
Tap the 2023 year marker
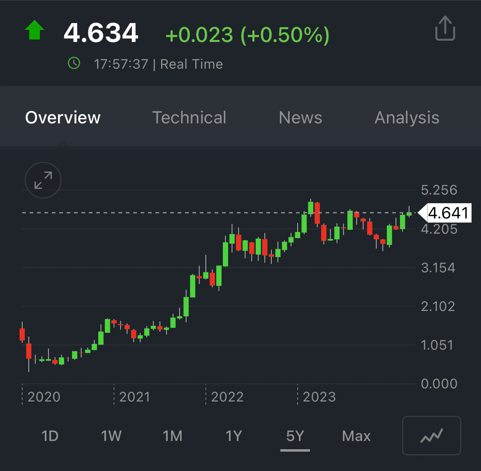coord(319,397)
